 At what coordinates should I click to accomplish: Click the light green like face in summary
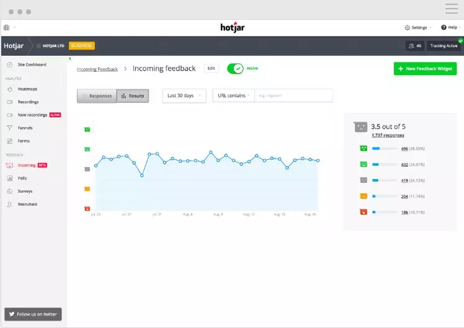[x=364, y=164]
